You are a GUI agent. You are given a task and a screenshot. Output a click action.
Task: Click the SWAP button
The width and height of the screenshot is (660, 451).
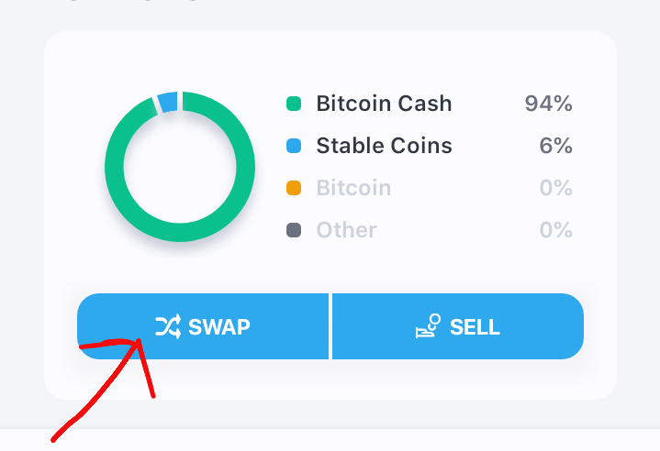[x=203, y=326]
